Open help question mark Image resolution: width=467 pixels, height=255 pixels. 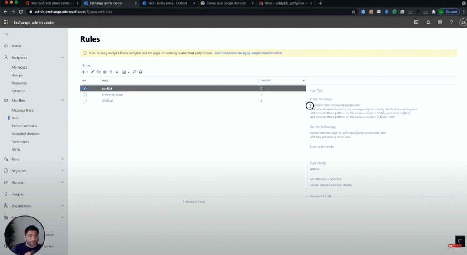tap(452, 22)
